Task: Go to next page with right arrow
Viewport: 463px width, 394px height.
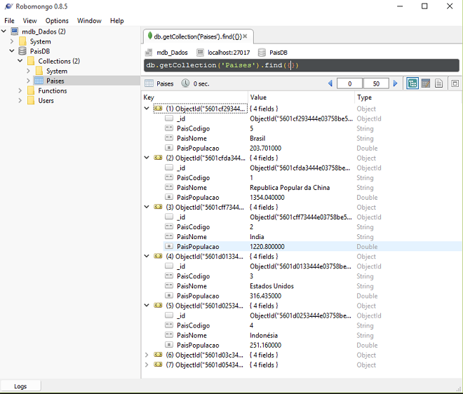Action: point(396,83)
